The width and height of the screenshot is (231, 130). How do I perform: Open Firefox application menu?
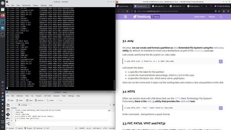point(228,11)
